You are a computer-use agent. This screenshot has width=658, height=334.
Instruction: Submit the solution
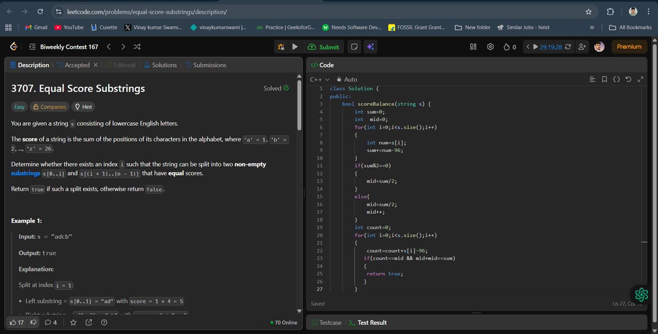click(x=324, y=47)
